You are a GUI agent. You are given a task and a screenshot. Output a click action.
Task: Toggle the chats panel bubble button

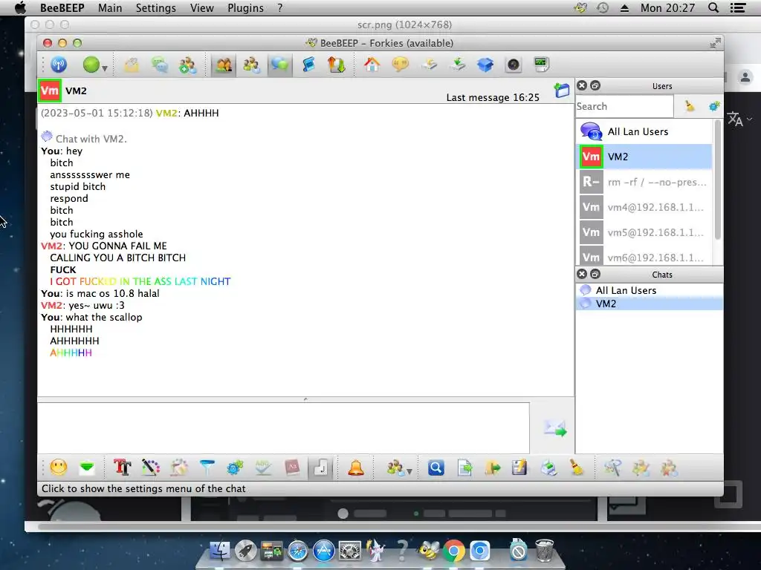[x=279, y=65]
